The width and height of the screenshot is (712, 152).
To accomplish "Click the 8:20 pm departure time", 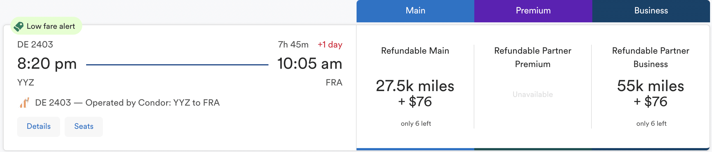I will [47, 64].
